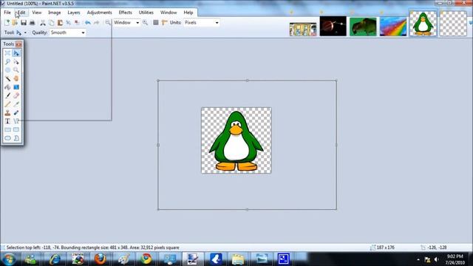Open the Layers menu
Viewport: 473px width, 266px height.
coord(74,13)
